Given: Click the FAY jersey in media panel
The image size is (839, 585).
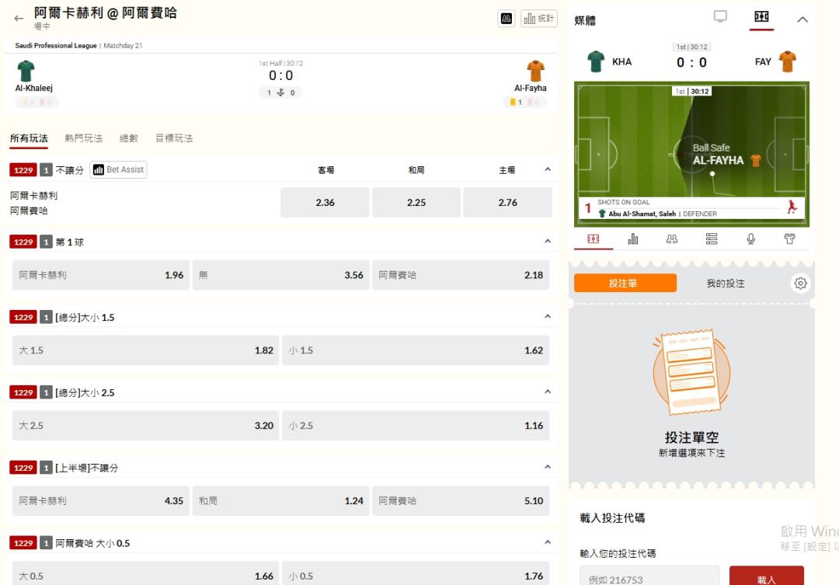Looking at the screenshot, I should click(x=787, y=61).
